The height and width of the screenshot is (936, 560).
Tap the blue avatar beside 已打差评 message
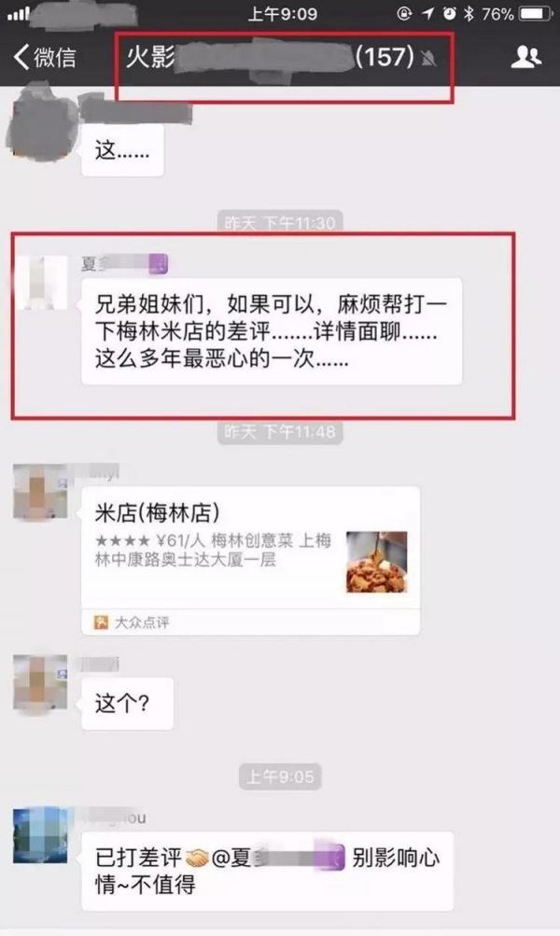click(40, 836)
